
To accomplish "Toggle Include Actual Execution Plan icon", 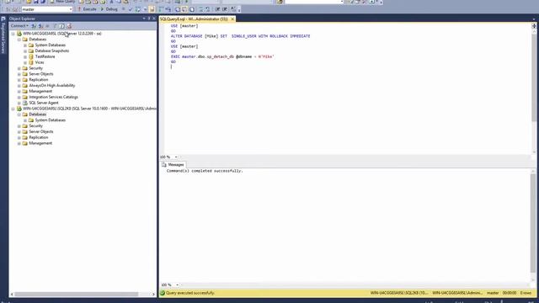I will click(x=161, y=9).
